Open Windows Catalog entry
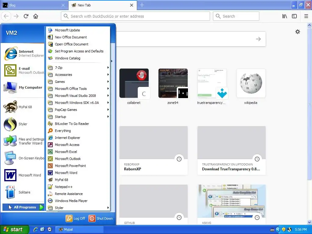 (x=78, y=58)
